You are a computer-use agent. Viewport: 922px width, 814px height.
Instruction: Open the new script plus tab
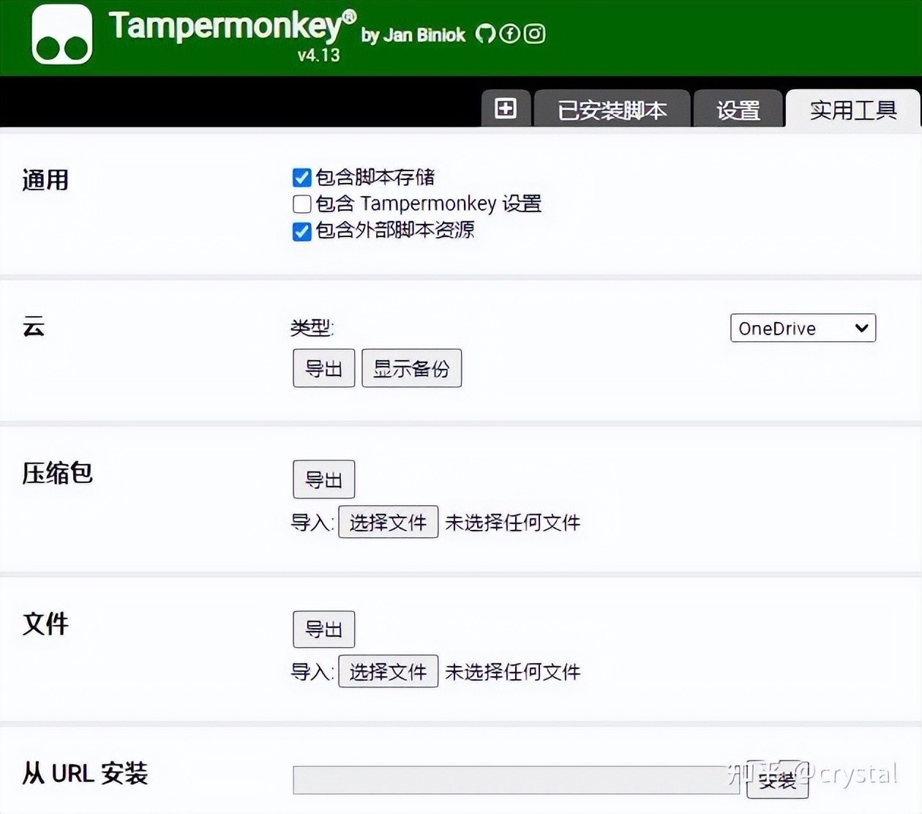click(x=506, y=108)
